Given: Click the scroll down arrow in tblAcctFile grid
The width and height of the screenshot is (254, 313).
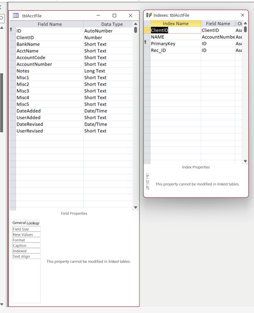Looking at the screenshot, I should 136,207.
